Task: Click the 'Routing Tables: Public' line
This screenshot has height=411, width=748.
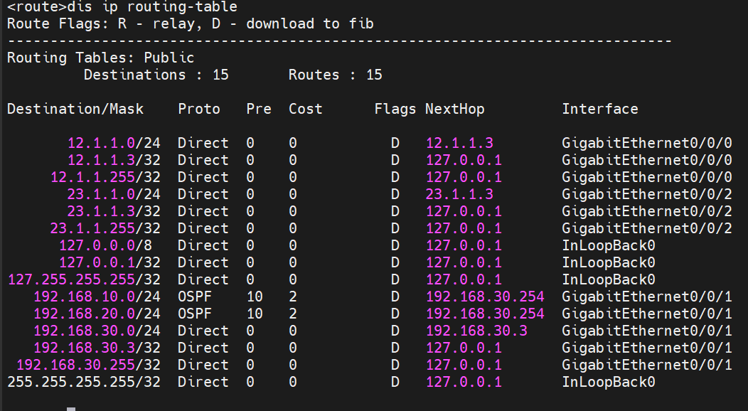Action: [100, 58]
